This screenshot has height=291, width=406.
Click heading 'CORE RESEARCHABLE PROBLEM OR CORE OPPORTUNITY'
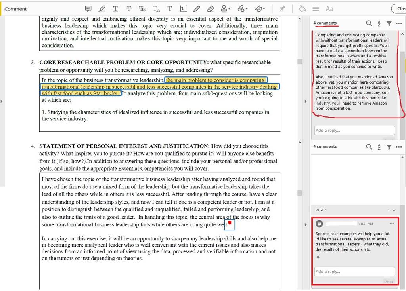(124, 62)
